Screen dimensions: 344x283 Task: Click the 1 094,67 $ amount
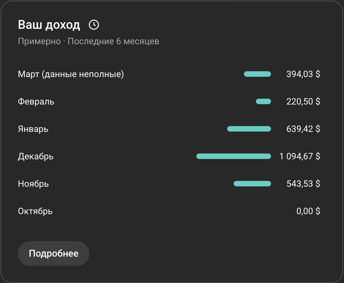pos(299,157)
